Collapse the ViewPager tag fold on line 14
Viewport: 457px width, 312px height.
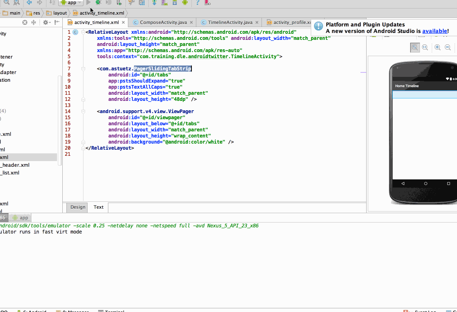(83, 111)
